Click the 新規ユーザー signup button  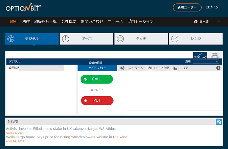coord(187,7)
